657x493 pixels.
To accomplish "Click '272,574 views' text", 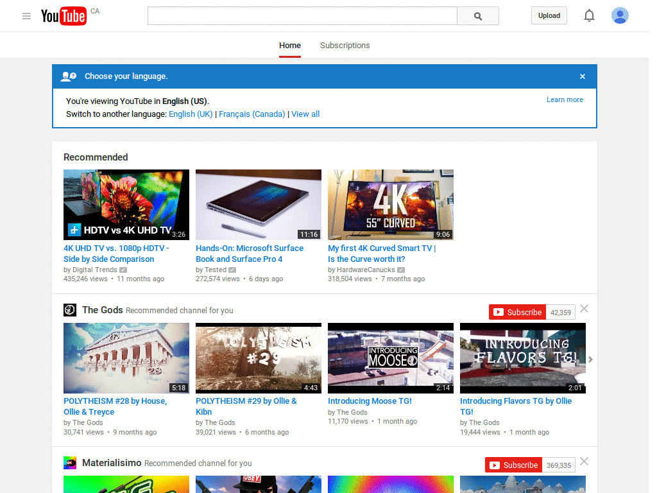I will coord(218,279).
